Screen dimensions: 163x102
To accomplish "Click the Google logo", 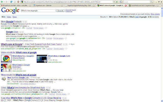I will click(x=10, y=11).
